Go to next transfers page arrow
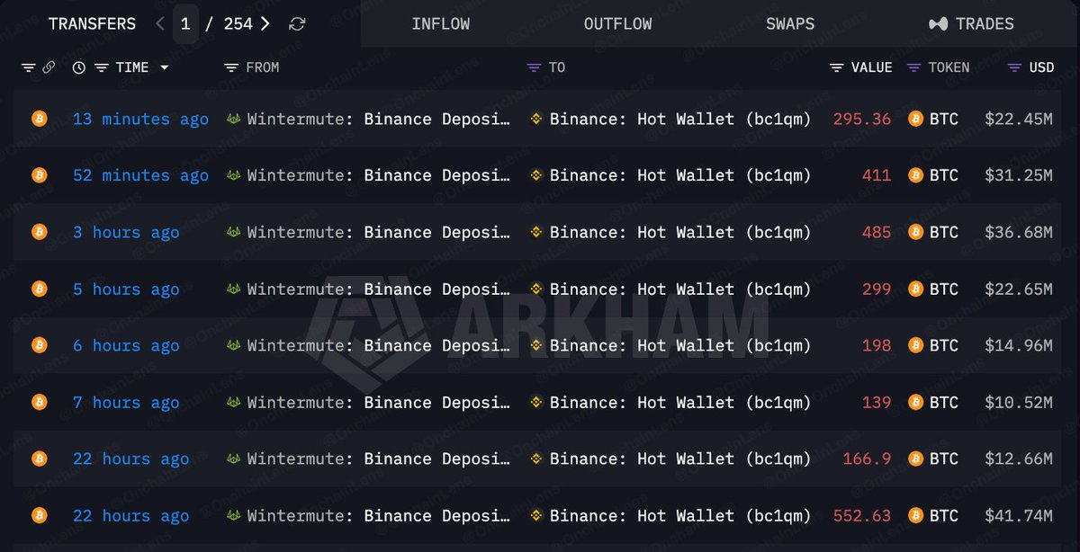The image size is (1080, 552). click(x=265, y=24)
